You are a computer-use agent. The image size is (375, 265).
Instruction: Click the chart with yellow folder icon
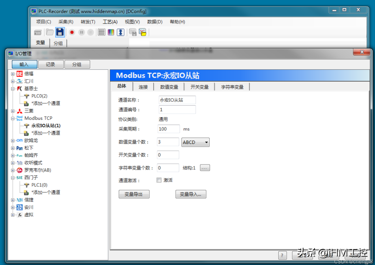pos(142,32)
